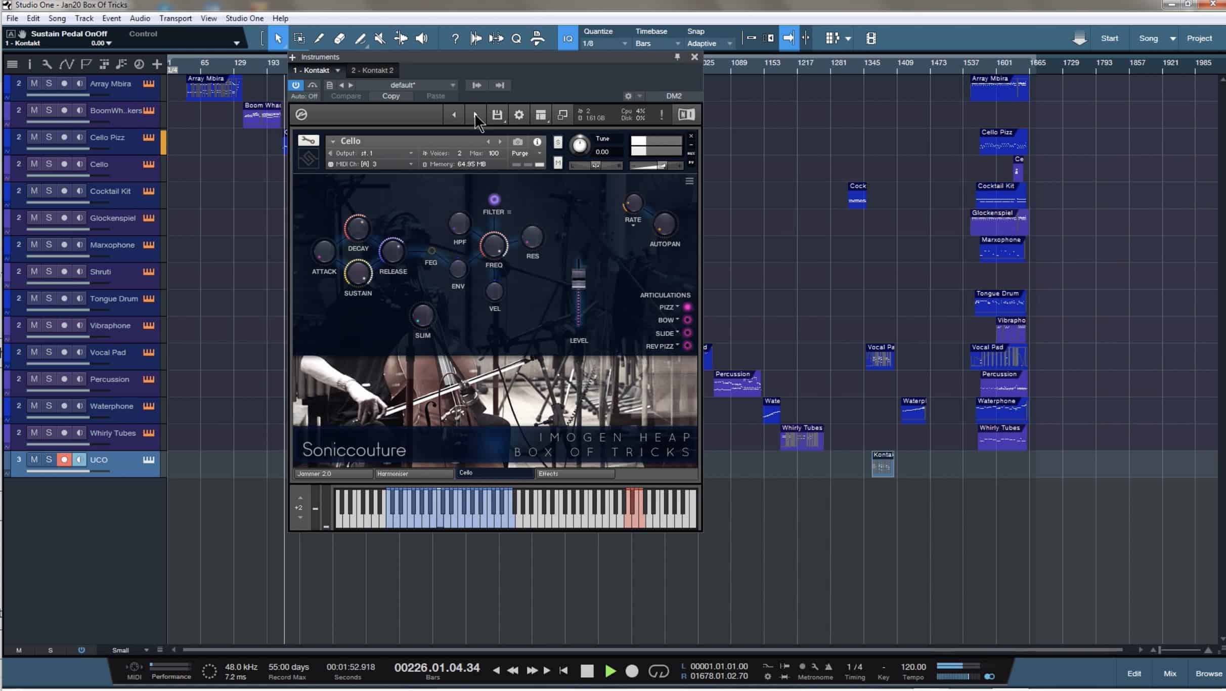Open the Quantize 1/8 dropdown
This screenshot has width=1226, height=691.
605,44
